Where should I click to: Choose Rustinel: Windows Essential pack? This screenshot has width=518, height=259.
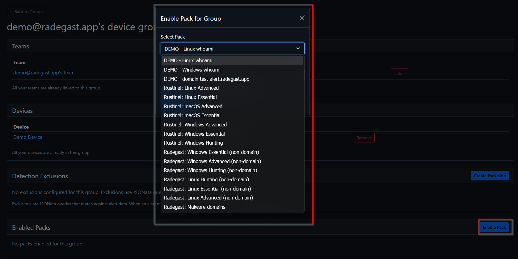(233, 134)
